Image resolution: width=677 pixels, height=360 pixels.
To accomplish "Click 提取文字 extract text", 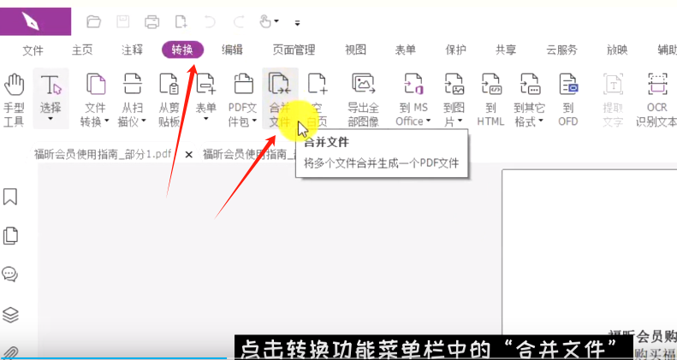I will (613, 99).
